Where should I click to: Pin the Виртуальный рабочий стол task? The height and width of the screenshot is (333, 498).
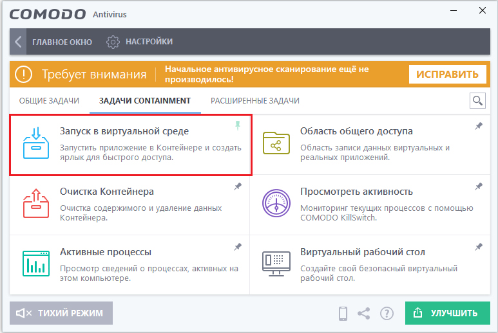[479, 247]
